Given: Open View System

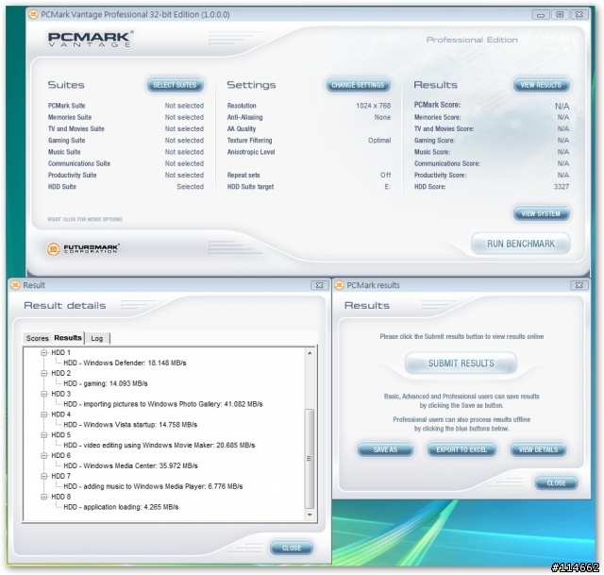Looking at the screenshot, I should (x=541, y=213).
